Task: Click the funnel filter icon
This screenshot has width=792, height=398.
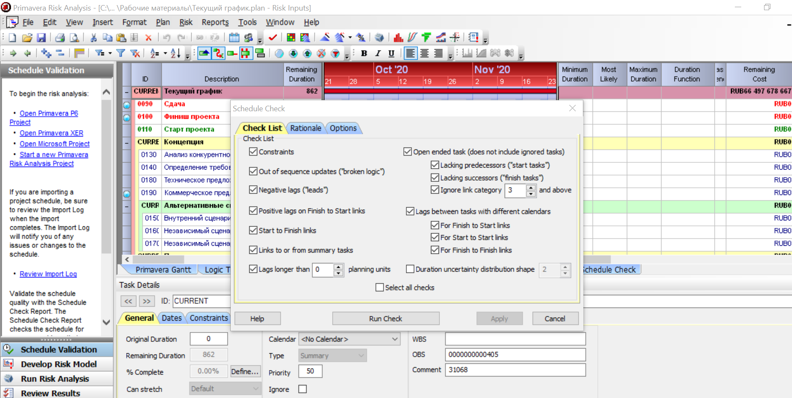Action: [x=121, y=53]
